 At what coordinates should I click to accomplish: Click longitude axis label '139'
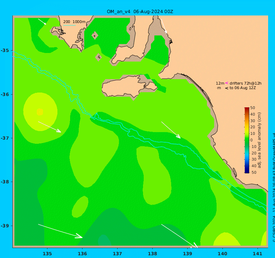click(x=187, y=254)
